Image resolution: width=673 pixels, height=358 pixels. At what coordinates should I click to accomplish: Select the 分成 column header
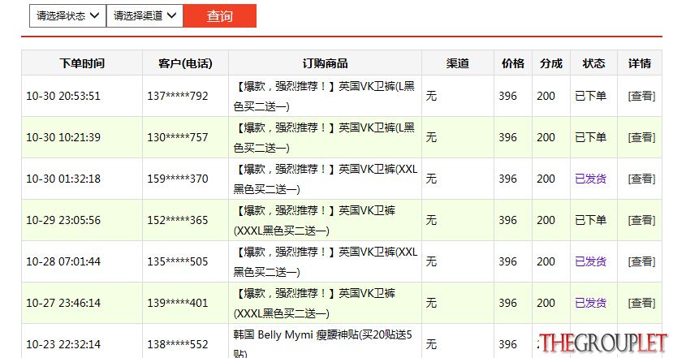click(551, 63)
